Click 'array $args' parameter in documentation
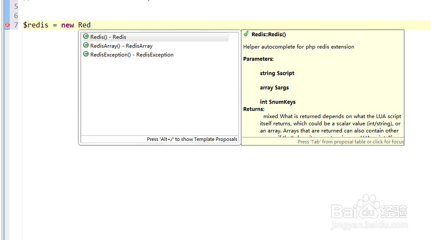This screenshot has width=431, height=240. pos(274,87)
